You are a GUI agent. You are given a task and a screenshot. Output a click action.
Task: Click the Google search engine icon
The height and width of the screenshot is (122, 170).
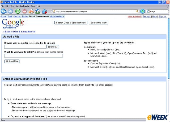point(148,11)
